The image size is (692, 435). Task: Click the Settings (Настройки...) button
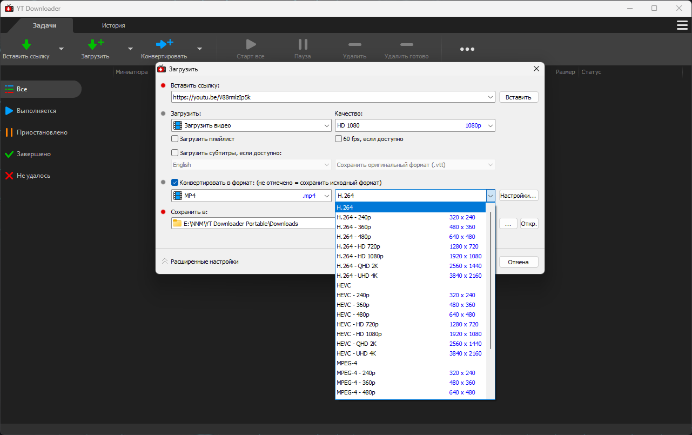click(519, 196)
